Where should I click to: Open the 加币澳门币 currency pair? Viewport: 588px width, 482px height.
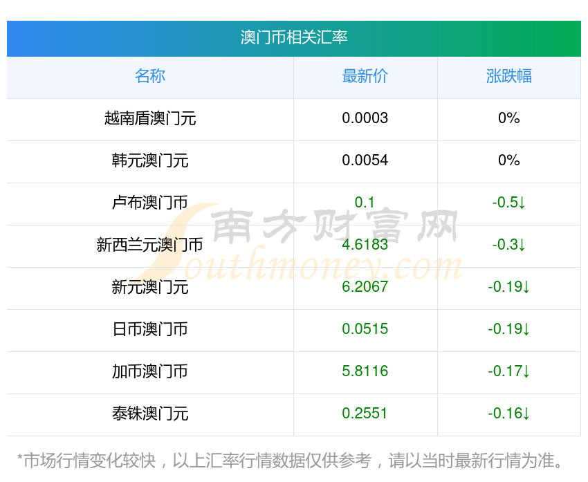pyautogui.click(x=150, y=371)
